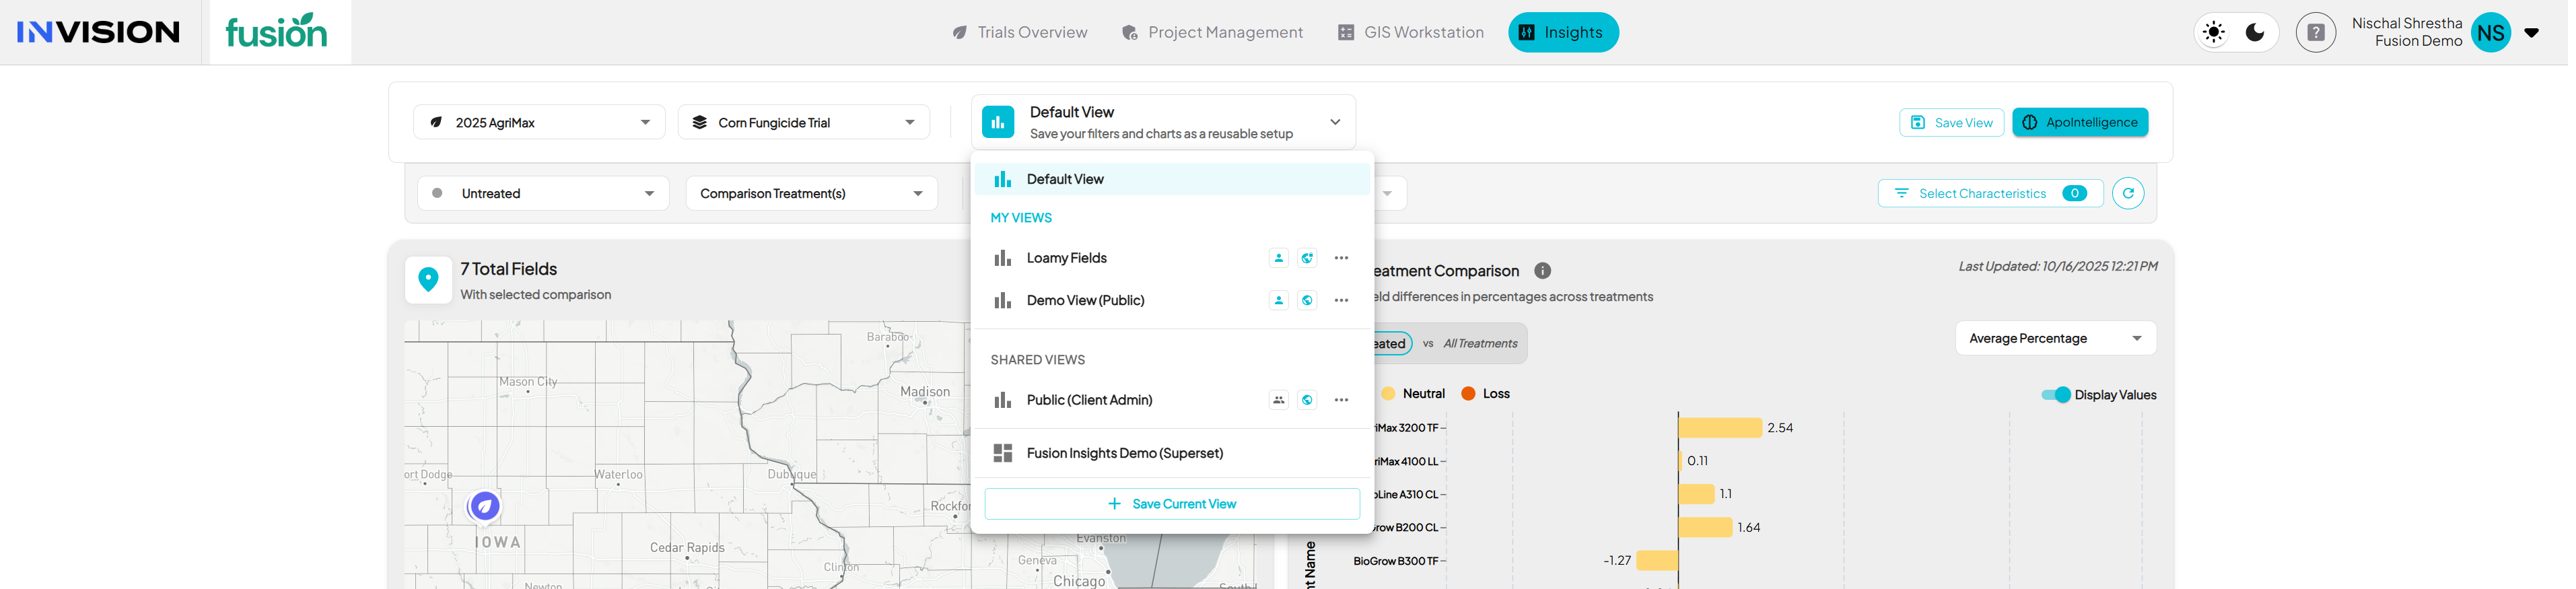The width and height of the screenshot is (2576, 589).
Task: Open the Average Percentage dropdown
Action: [2054, 339]
